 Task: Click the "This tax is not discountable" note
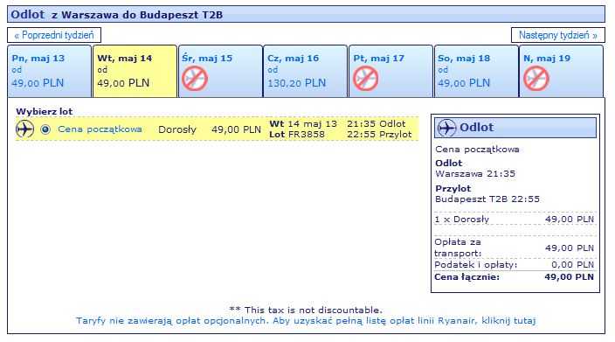(x=306, y=311)
